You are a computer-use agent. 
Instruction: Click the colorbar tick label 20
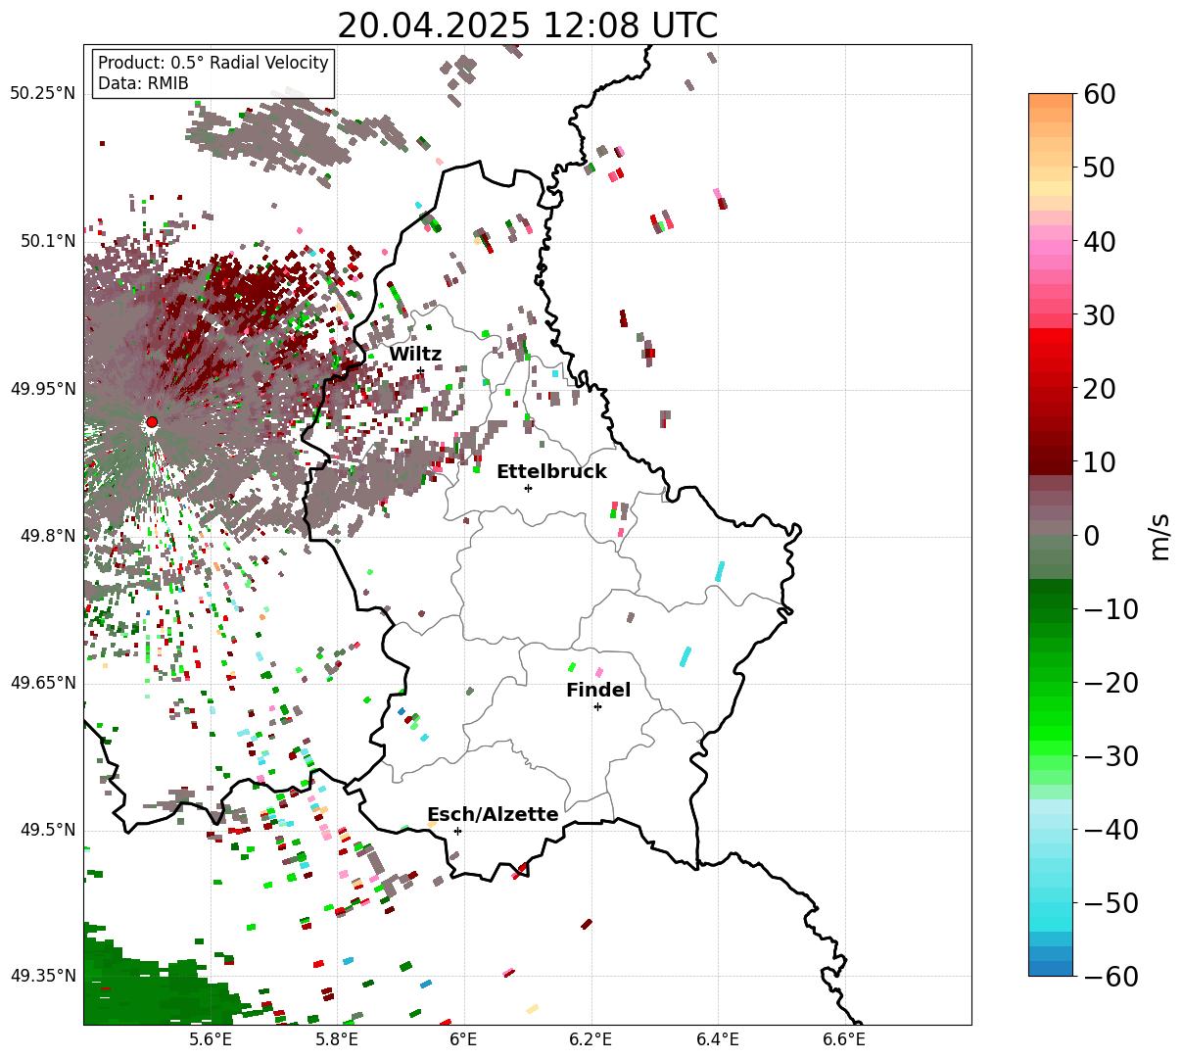(1100, 389)
